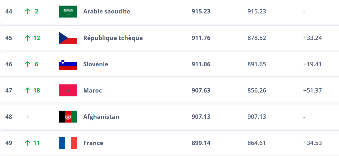Select the Slovénie country name

coord(96,64)
